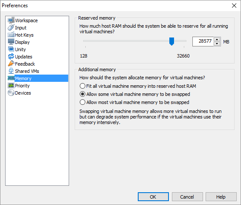
Task: Click the Priority graph icon
Action: 11,85
